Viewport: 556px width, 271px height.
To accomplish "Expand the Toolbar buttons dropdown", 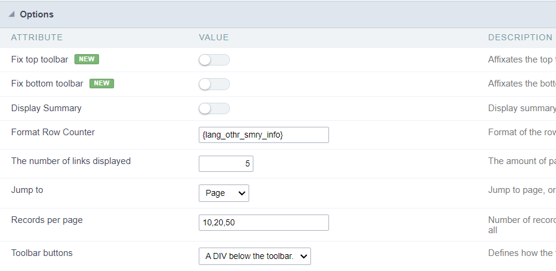I will tap(255, 257).
